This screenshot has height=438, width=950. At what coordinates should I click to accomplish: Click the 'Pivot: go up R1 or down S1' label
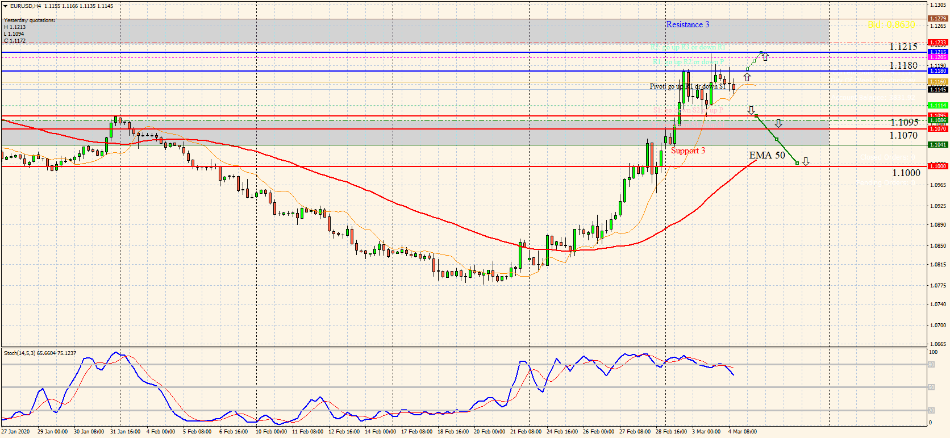[688, 86]
